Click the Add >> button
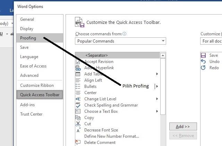This screenshot has height=146, width=222. (183, 127)
